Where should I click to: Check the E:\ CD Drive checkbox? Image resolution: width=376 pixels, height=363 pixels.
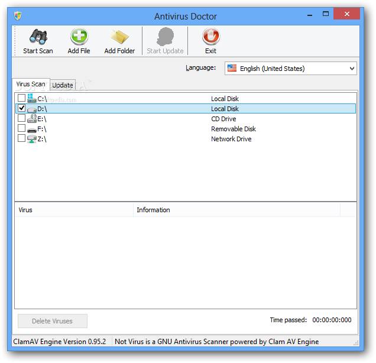tap(22, 118)
